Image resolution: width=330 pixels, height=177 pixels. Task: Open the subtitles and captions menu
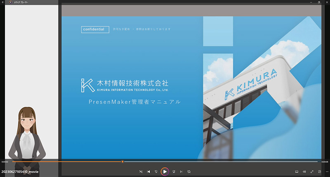(x=297, y=171)
